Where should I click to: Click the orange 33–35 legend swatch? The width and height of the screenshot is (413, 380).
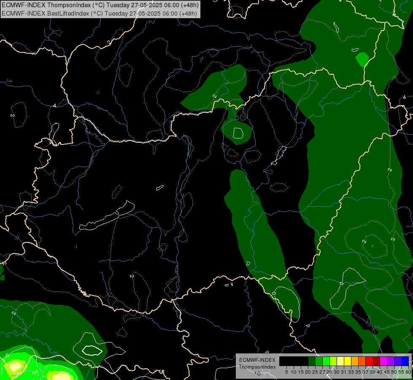355,361
